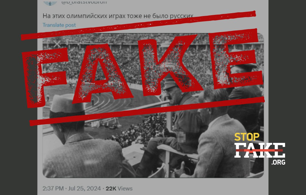Click the pixelated armband patch in photo

(181, 137)
